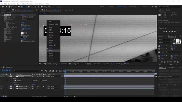Screen dimensions: 182x102
Task: Choose 400% from the zoom menu
Action: 53,51
